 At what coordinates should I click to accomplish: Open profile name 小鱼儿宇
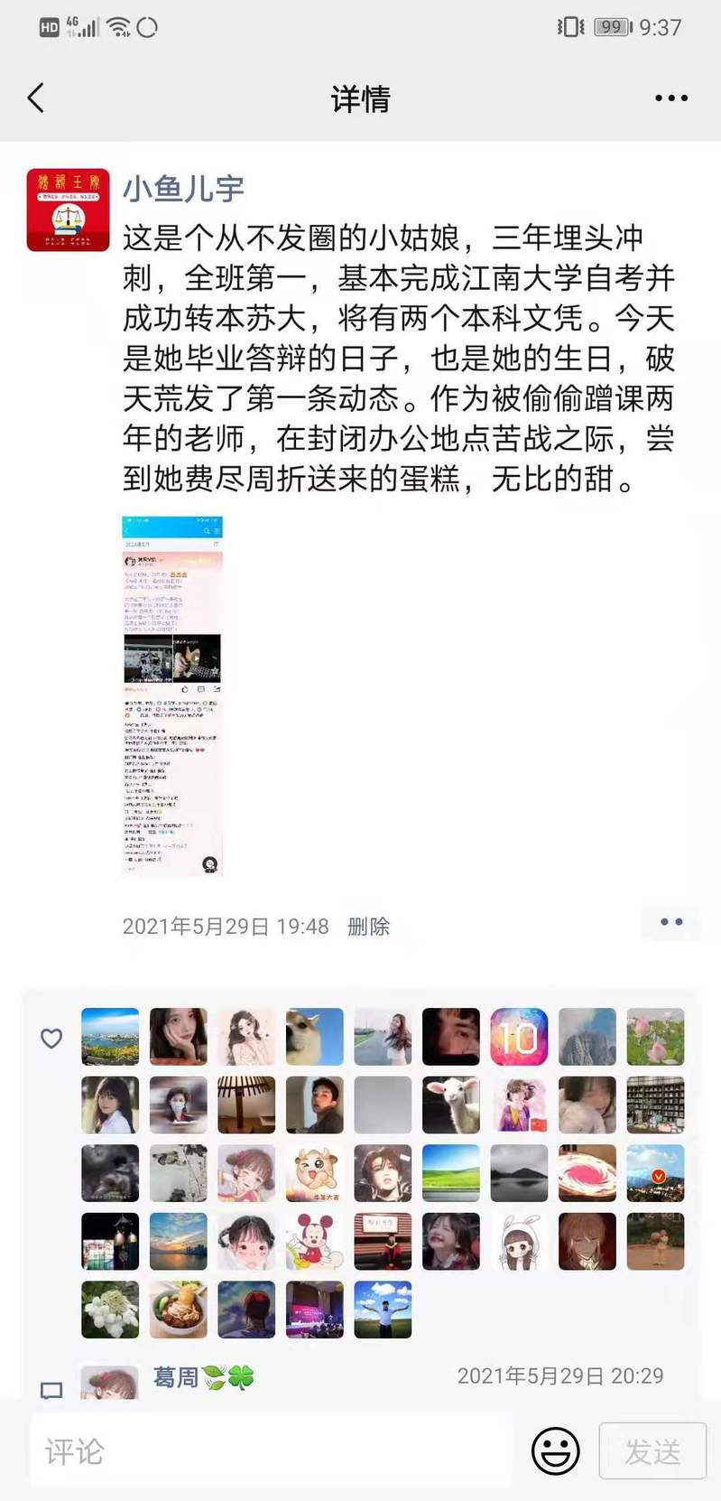183,188
